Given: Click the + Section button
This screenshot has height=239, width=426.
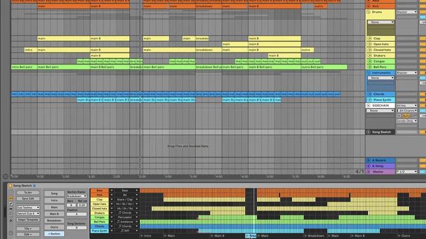Looking at the screenshot, I should [x=55, y=234].
